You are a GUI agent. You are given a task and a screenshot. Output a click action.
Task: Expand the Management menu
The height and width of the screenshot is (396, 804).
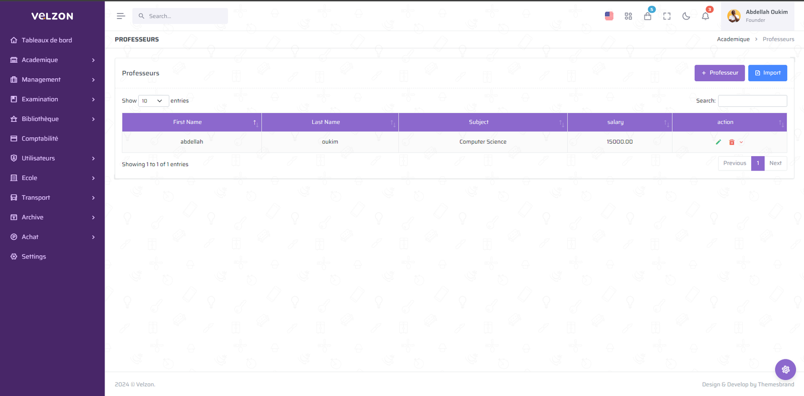[52, 79]
